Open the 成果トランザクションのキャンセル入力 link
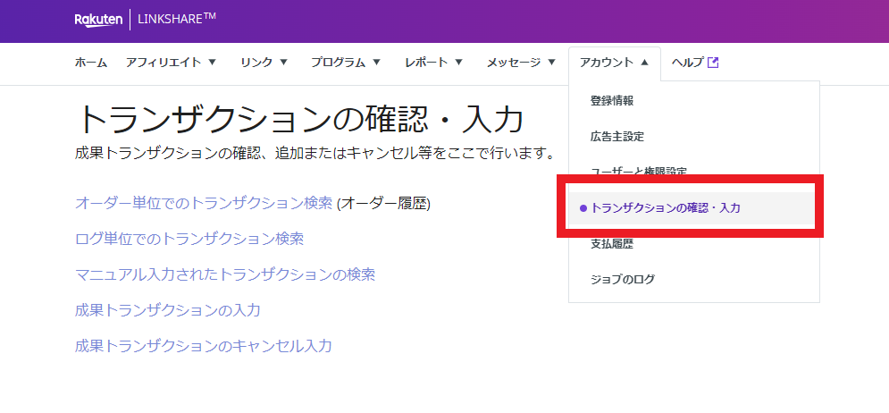889x413 pixels. (204, 346)
